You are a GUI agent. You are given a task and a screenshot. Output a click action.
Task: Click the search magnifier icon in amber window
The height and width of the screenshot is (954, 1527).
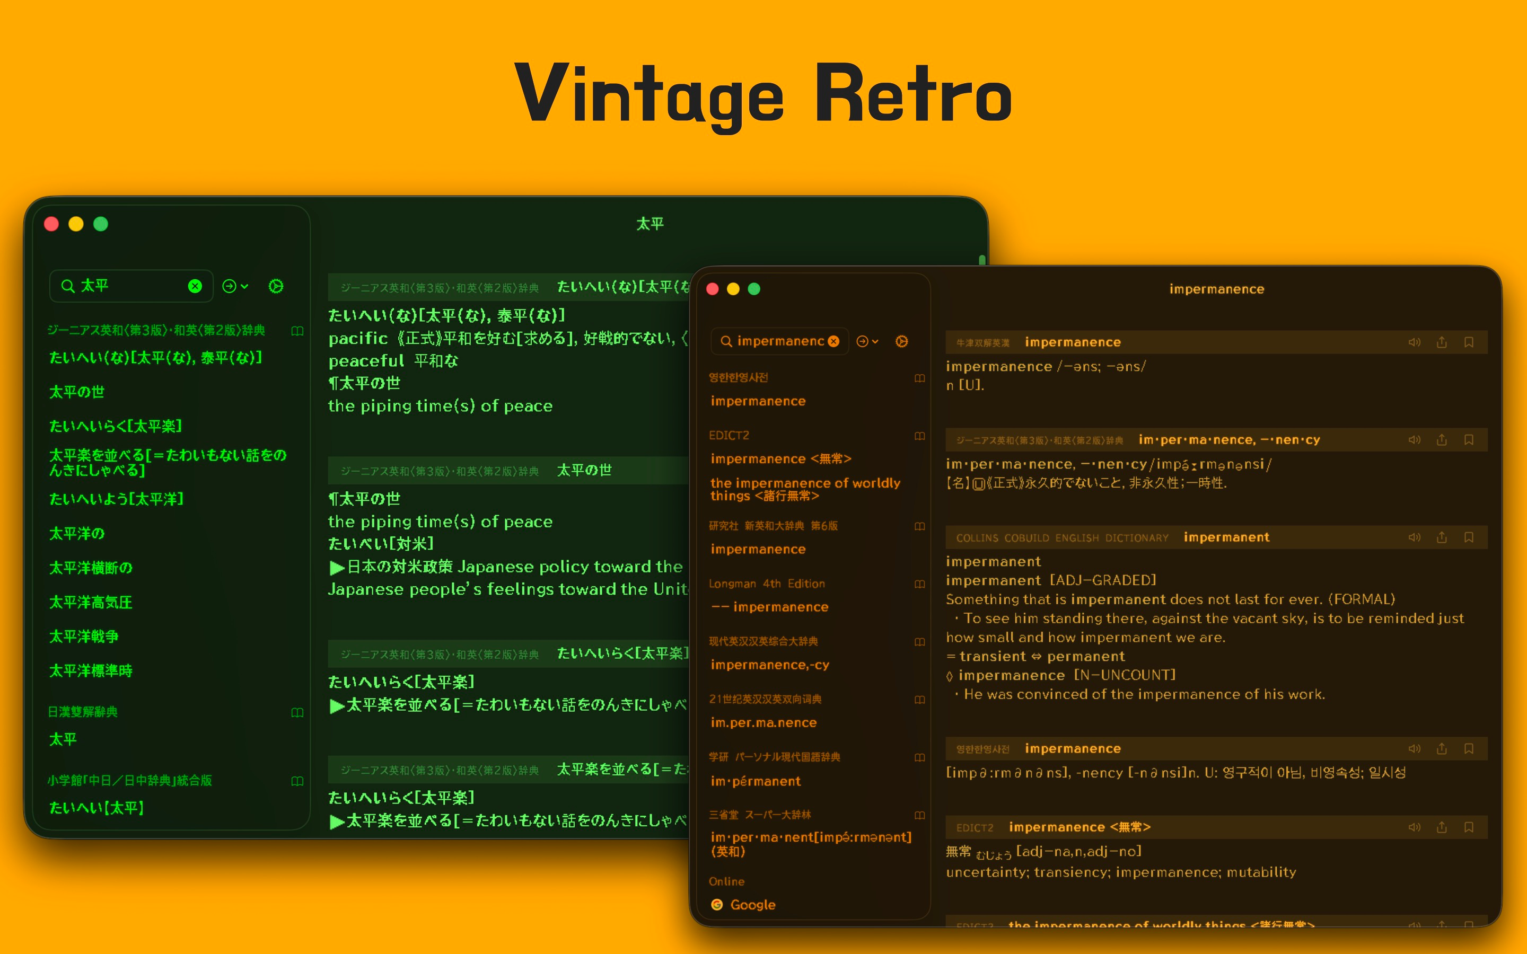[x=726, y=341]
